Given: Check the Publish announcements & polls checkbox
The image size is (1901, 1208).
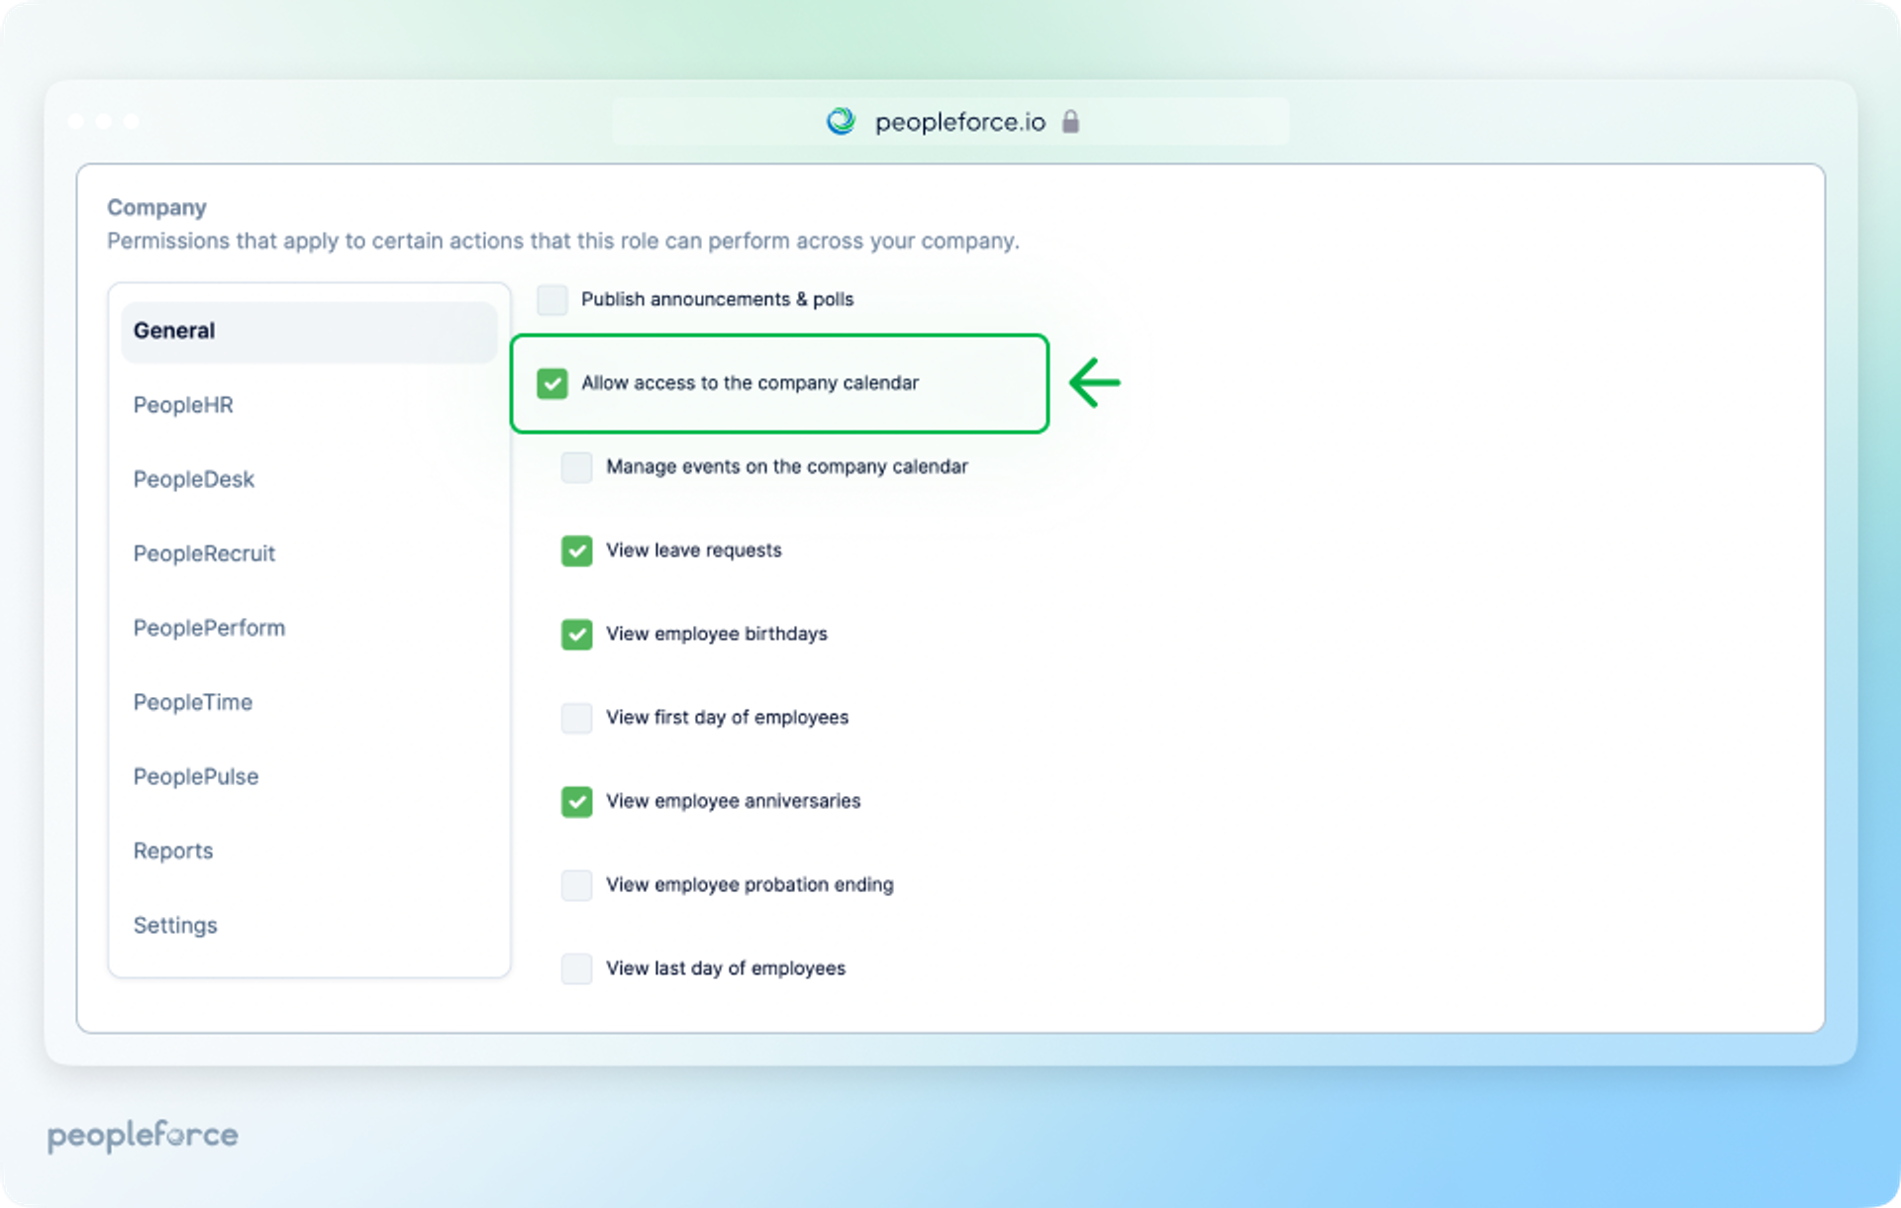Looking at the screenshot, I should 552,299.
